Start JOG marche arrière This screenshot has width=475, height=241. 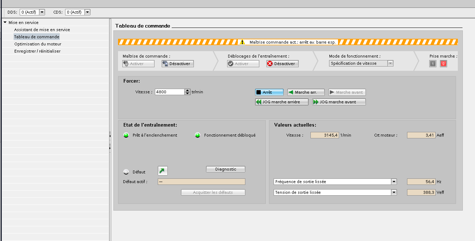tap(282, 102)
